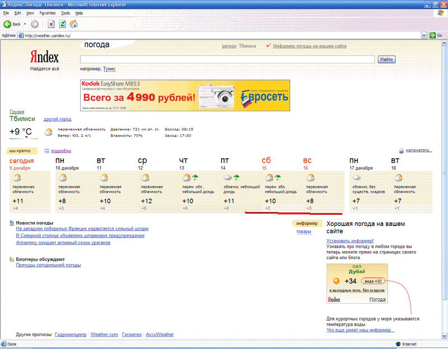Click weather icon for вт 11
The width and height of the screenshot is (448, 349).
tap(104, 178)
